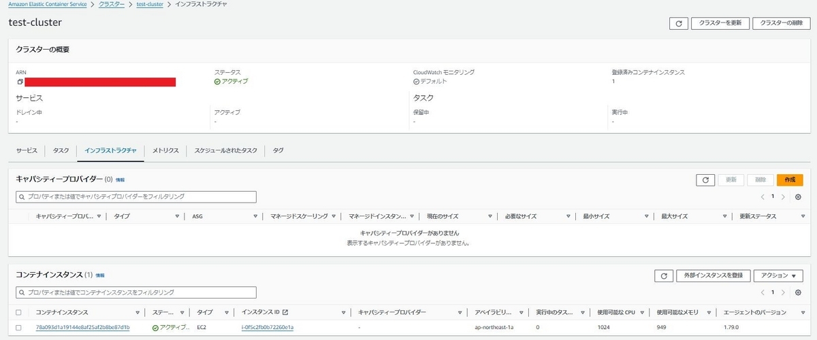Sort by 更新ステータス column
The height and width of the screenshot is (340, 817).
point(802,216)
